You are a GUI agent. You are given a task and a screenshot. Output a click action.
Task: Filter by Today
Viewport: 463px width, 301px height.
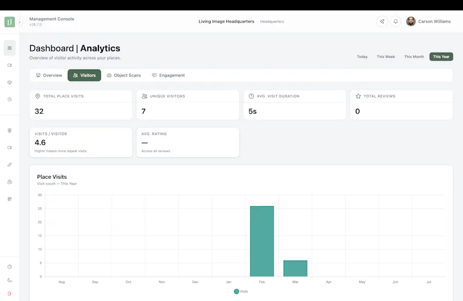click(x=362, y=57)
